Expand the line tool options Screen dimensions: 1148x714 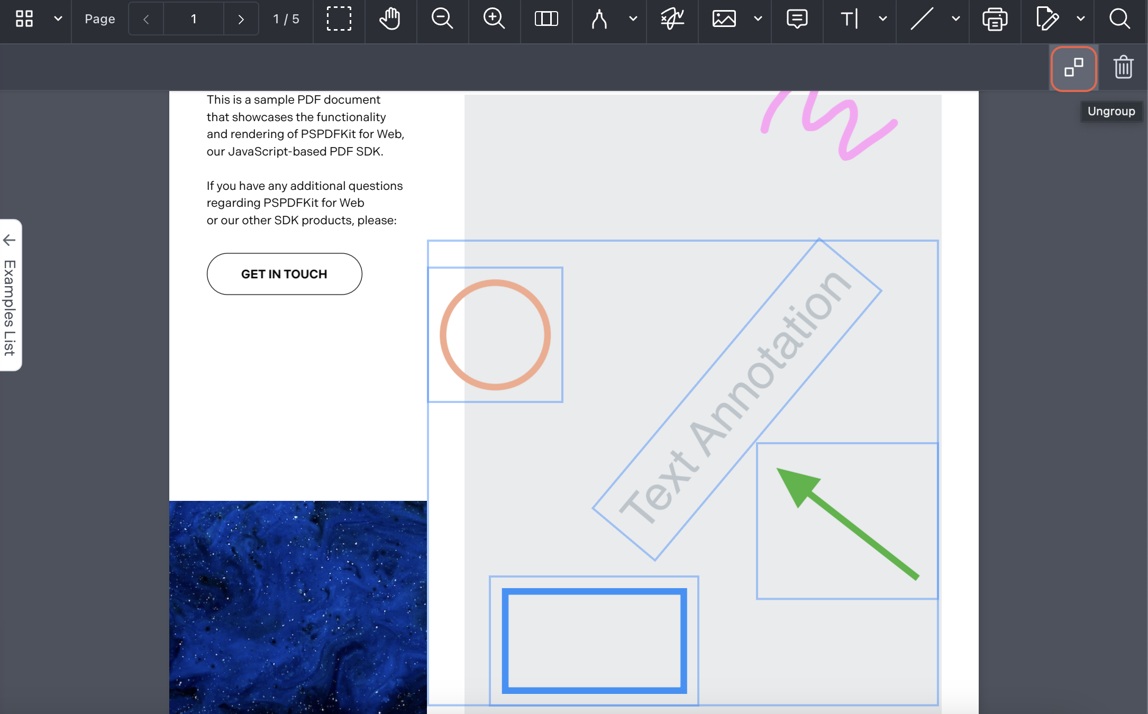(955, 20)
